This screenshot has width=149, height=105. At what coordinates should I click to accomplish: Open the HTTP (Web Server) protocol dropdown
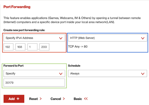[x=108, y=38]
